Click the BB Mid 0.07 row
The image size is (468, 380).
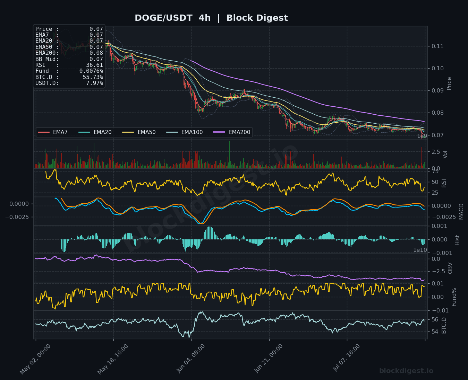(x=69, y=59)
